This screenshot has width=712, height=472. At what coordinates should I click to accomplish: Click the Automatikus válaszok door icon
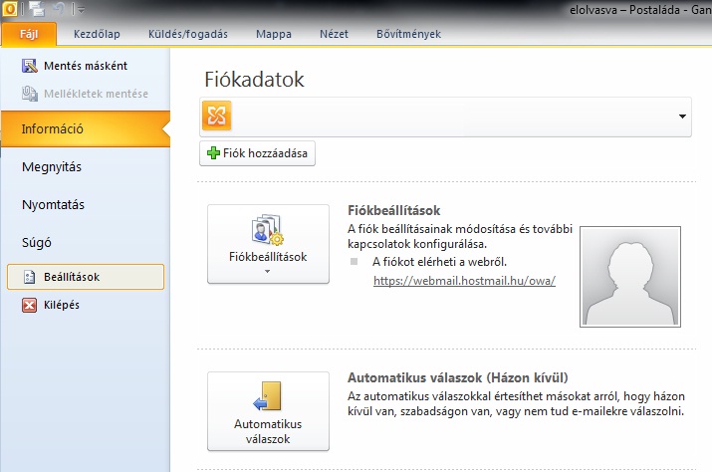click(268, 396)
